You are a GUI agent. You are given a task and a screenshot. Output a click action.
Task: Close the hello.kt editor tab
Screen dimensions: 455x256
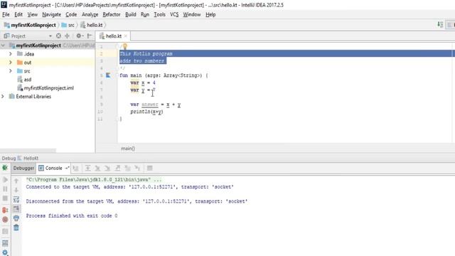[x=126, y=36]
